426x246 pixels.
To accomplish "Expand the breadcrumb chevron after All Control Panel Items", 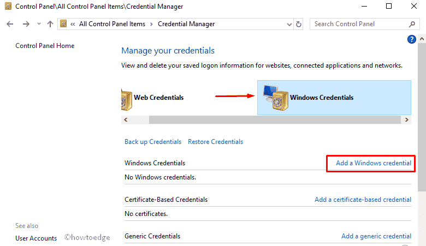I will click(151, 25).
